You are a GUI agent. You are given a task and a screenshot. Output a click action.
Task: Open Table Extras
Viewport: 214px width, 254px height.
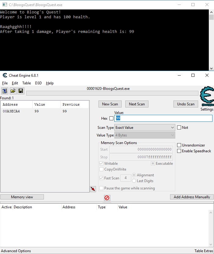tap(204, 251)
